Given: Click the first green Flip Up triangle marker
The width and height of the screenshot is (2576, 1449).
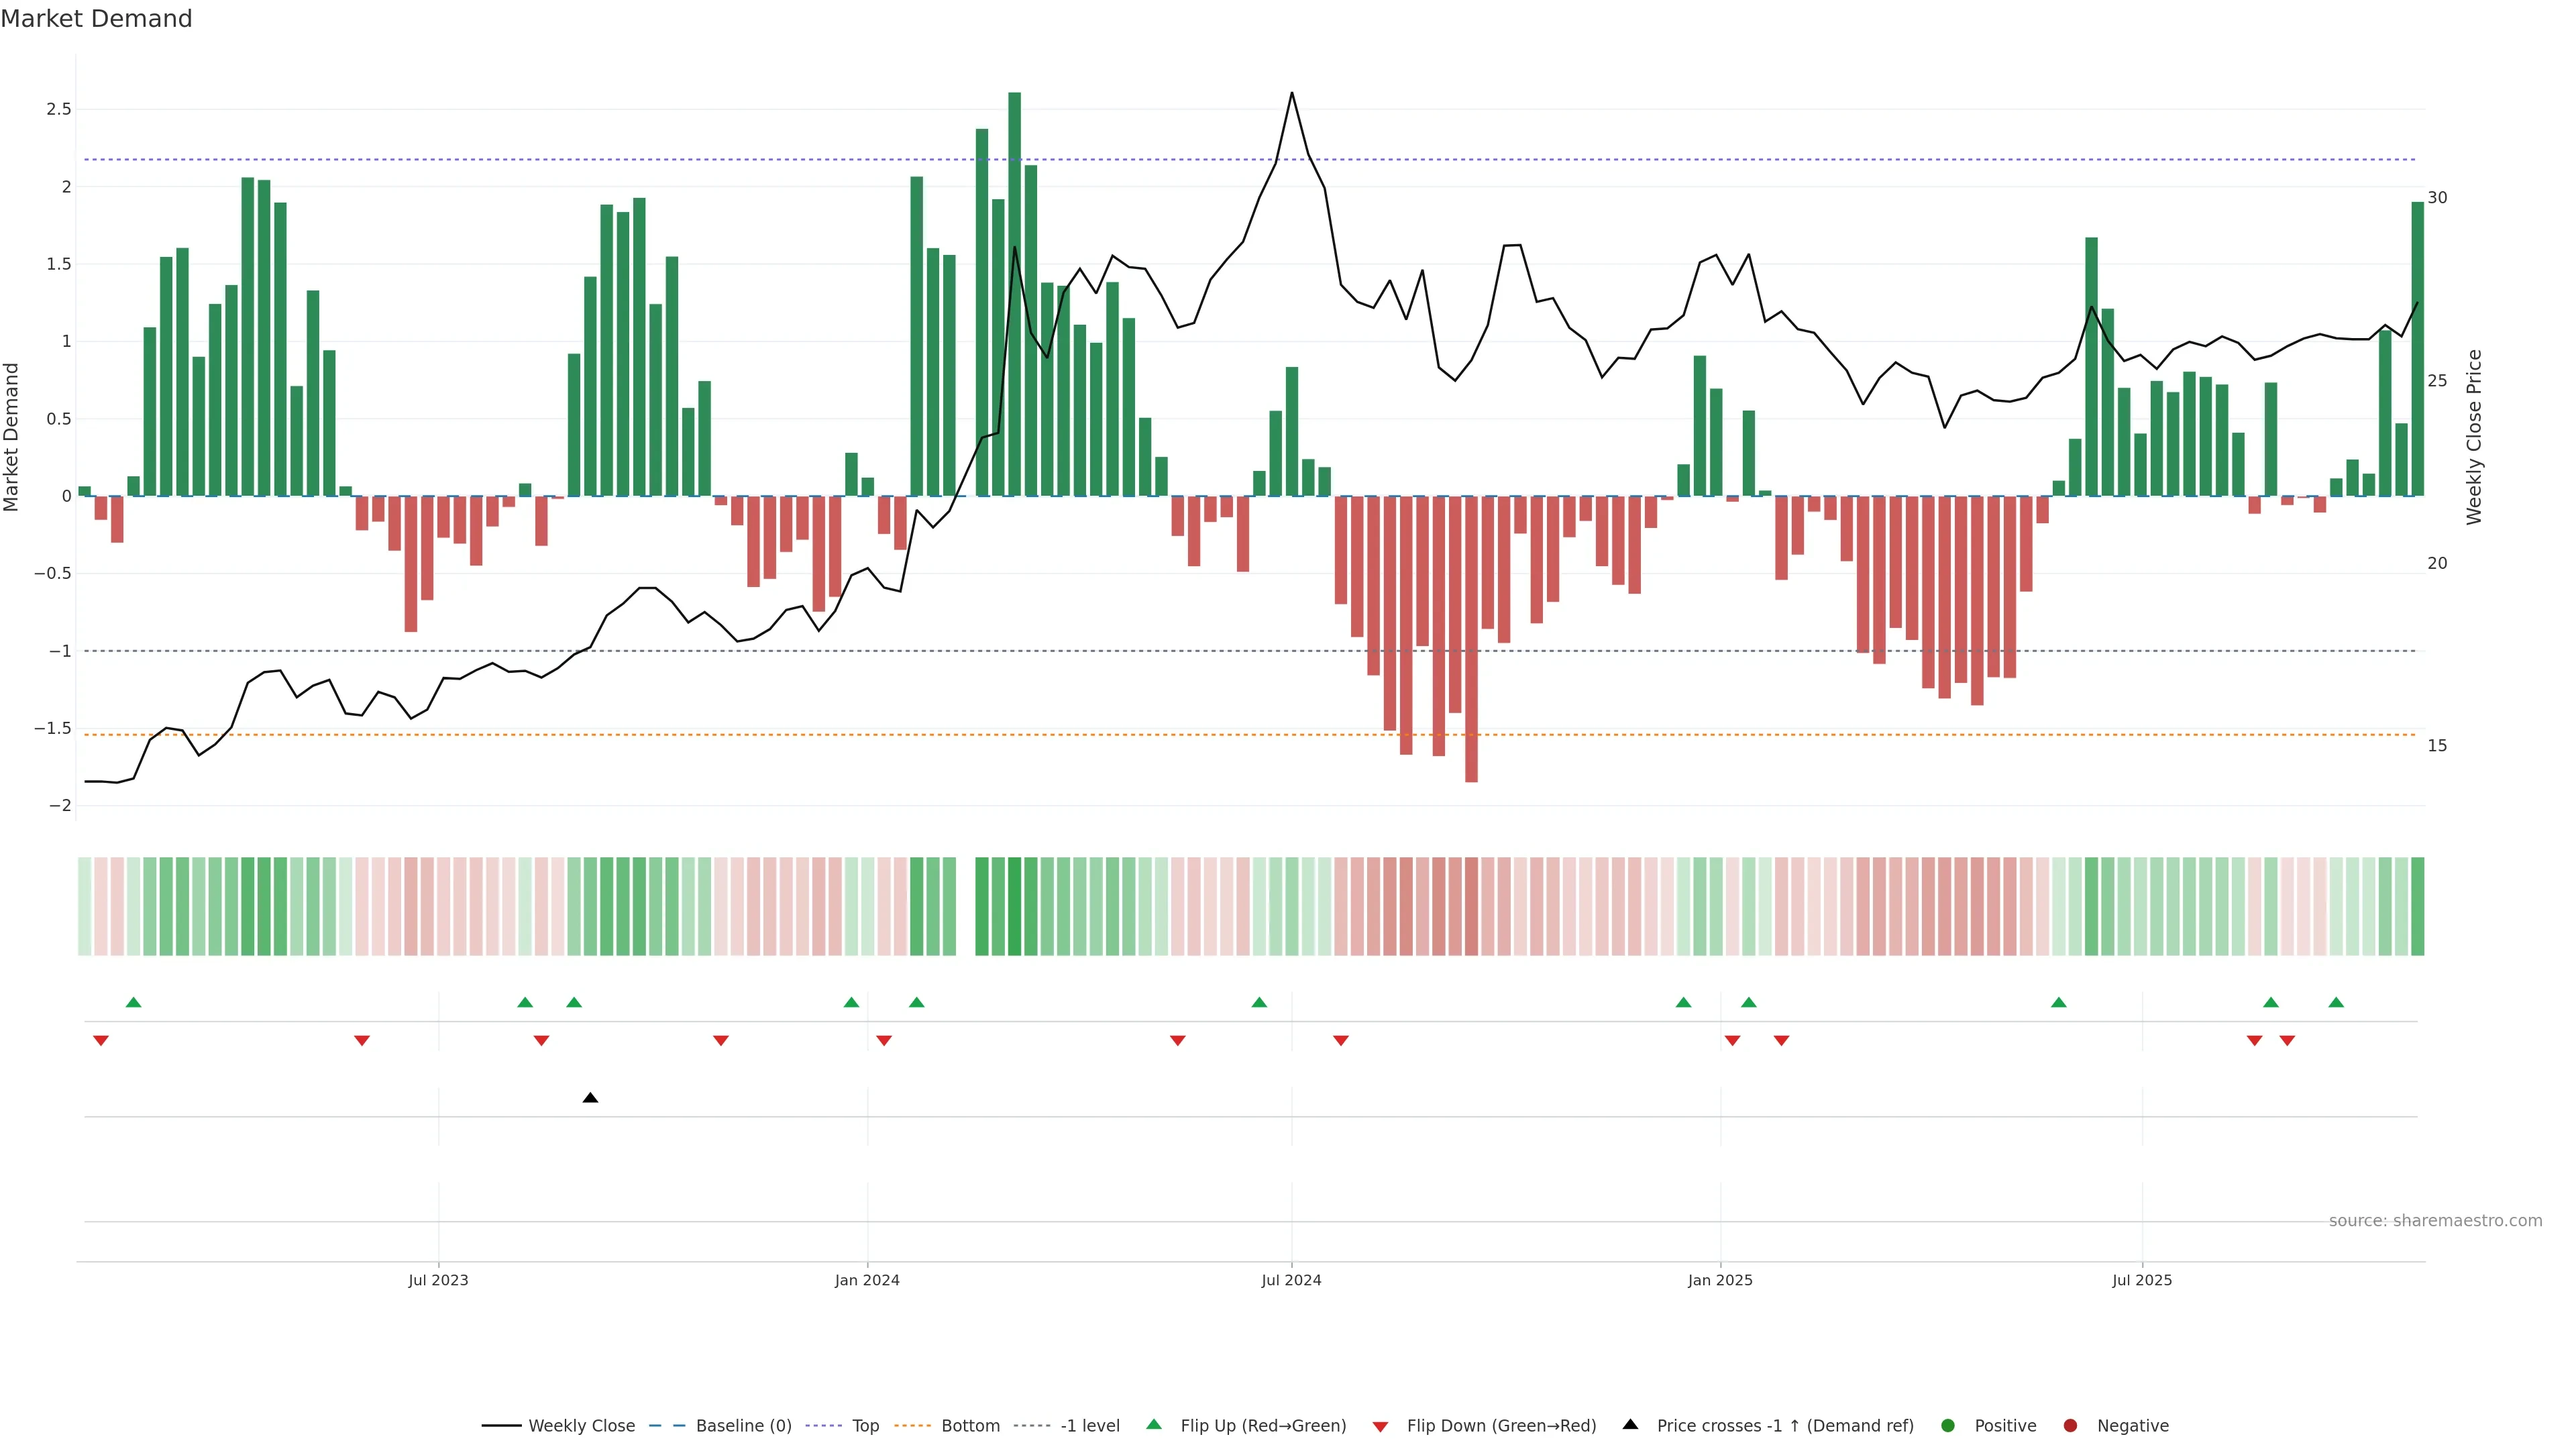Looking at the screenshot, I should [x=133, y=1002].
